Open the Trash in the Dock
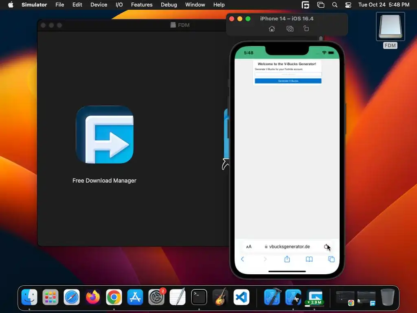Screen dimensions: 417x313 [388, 297]
